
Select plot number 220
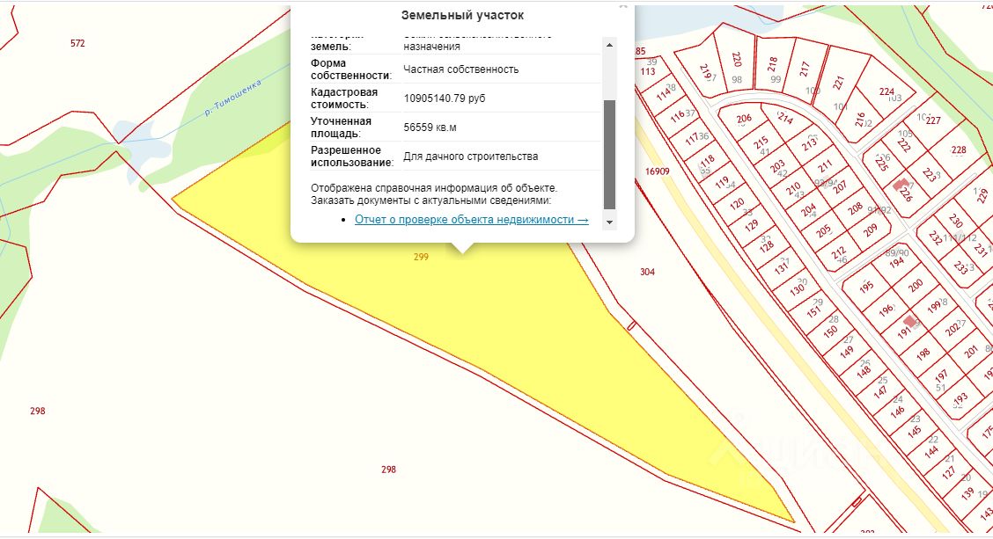[737, 59]
